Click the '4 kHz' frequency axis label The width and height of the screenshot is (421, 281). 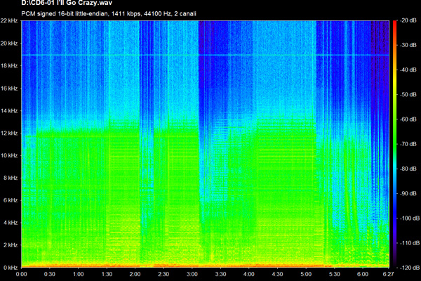[11, 223]
